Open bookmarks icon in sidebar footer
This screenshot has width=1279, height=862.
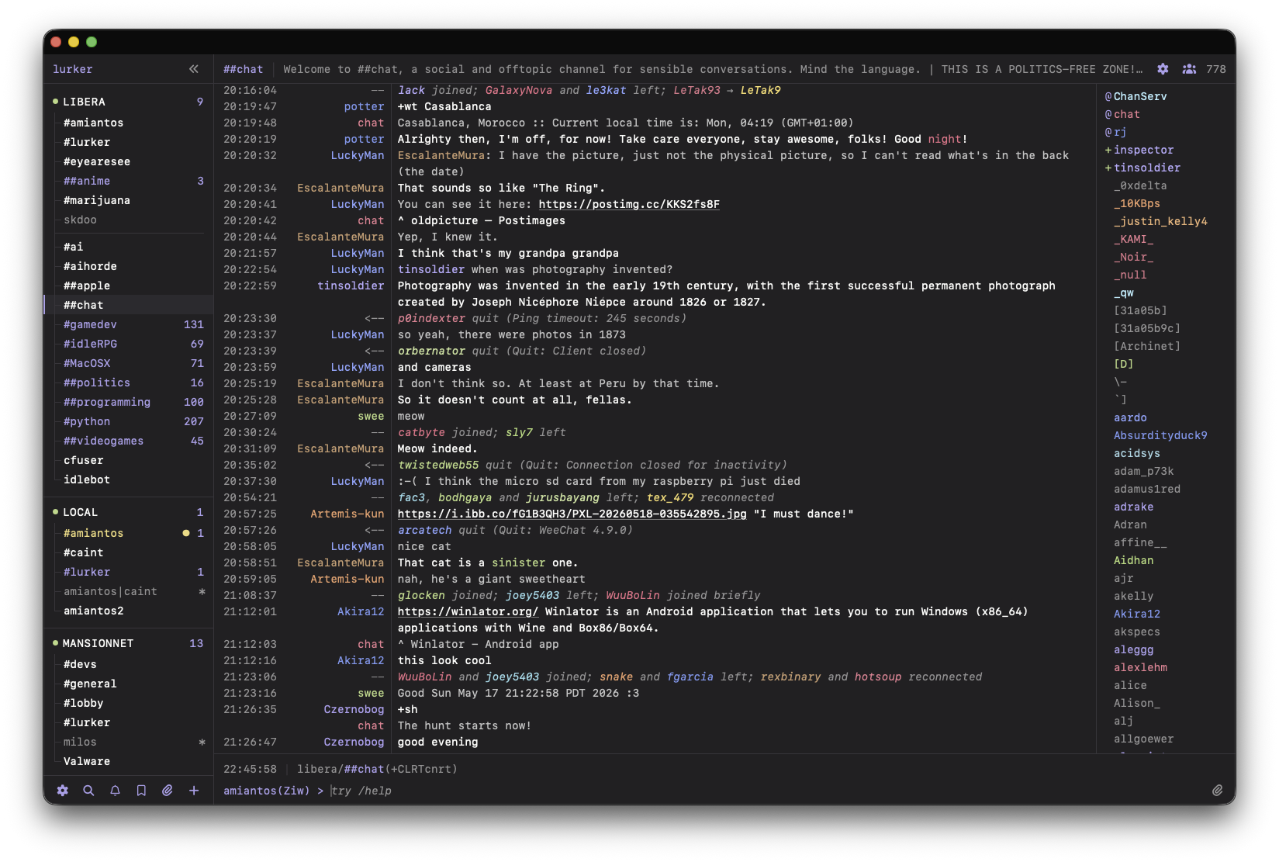click(x=141, y=791)
